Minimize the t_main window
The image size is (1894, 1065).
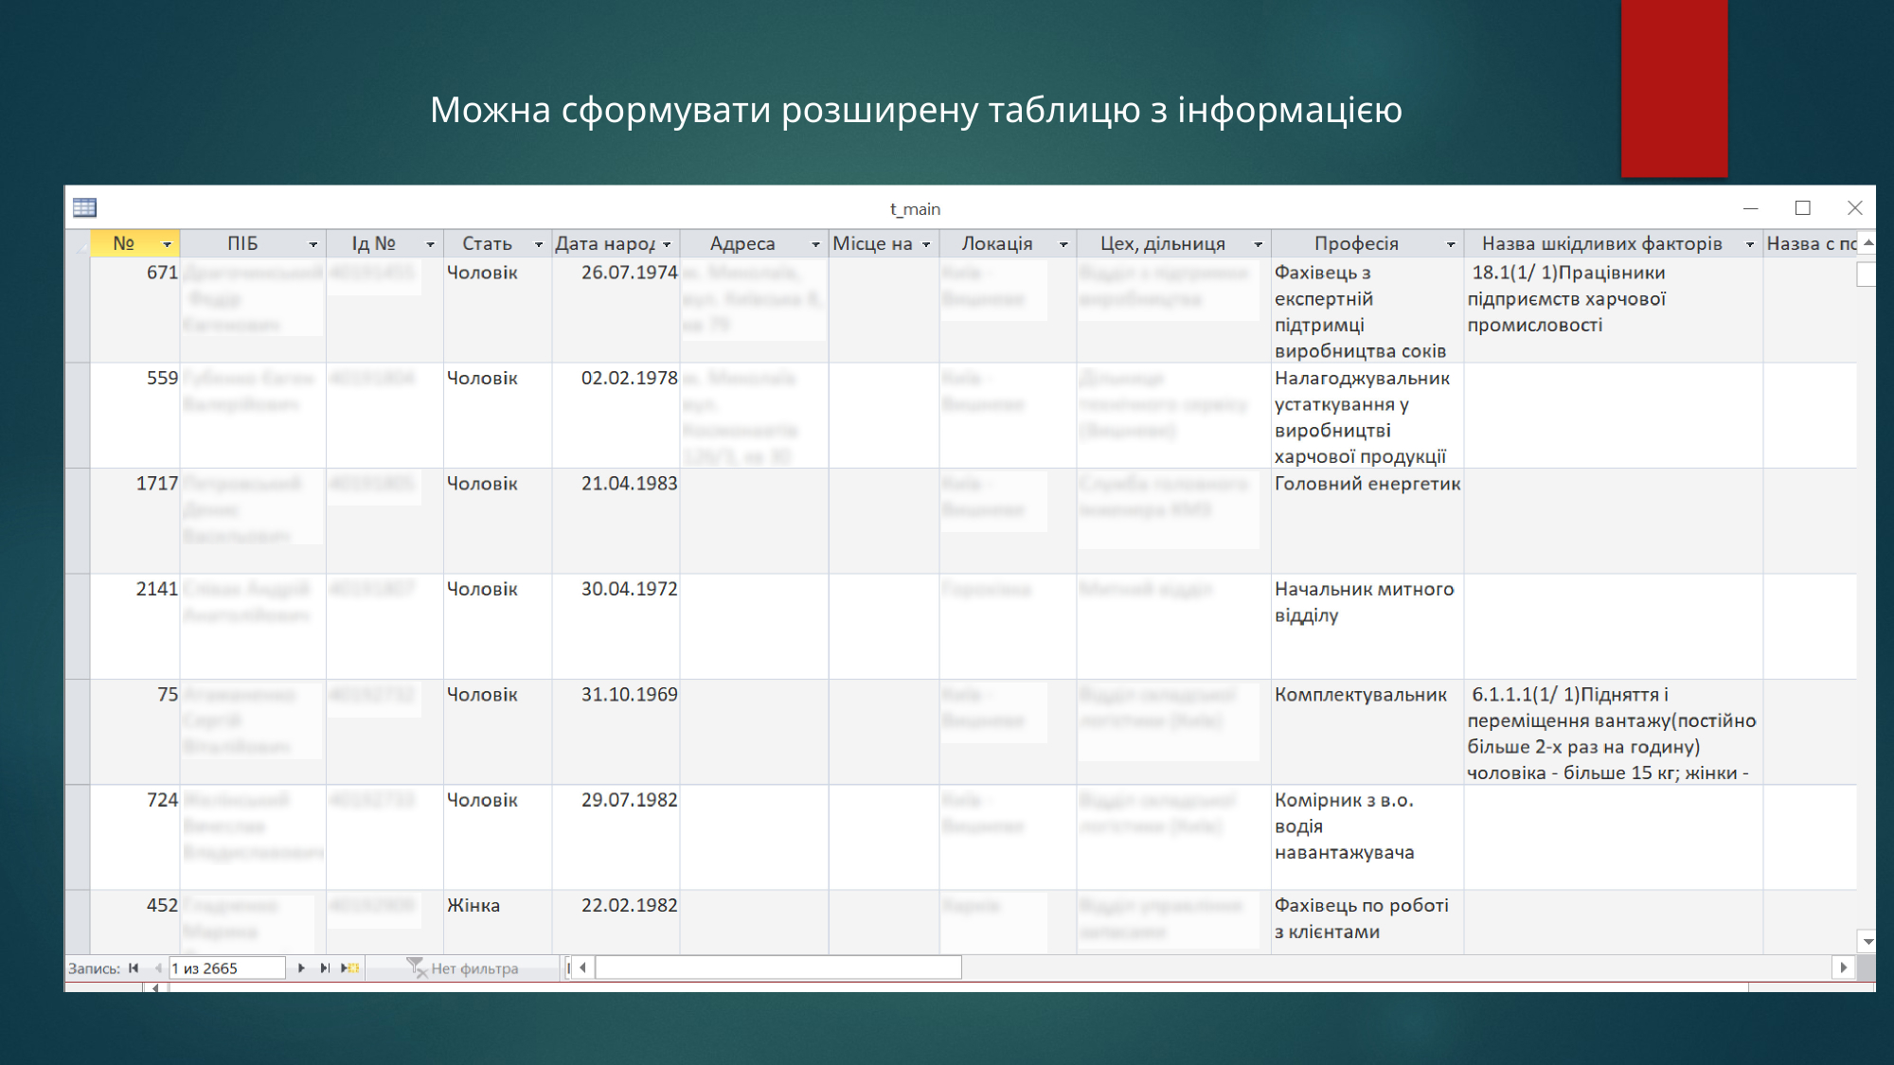(x=1751, y=208)
